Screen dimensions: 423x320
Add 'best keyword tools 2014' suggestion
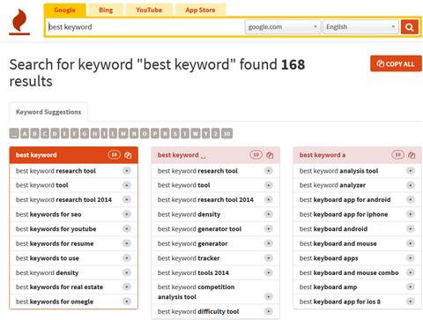pyautogui.click(x=269, y=272)
